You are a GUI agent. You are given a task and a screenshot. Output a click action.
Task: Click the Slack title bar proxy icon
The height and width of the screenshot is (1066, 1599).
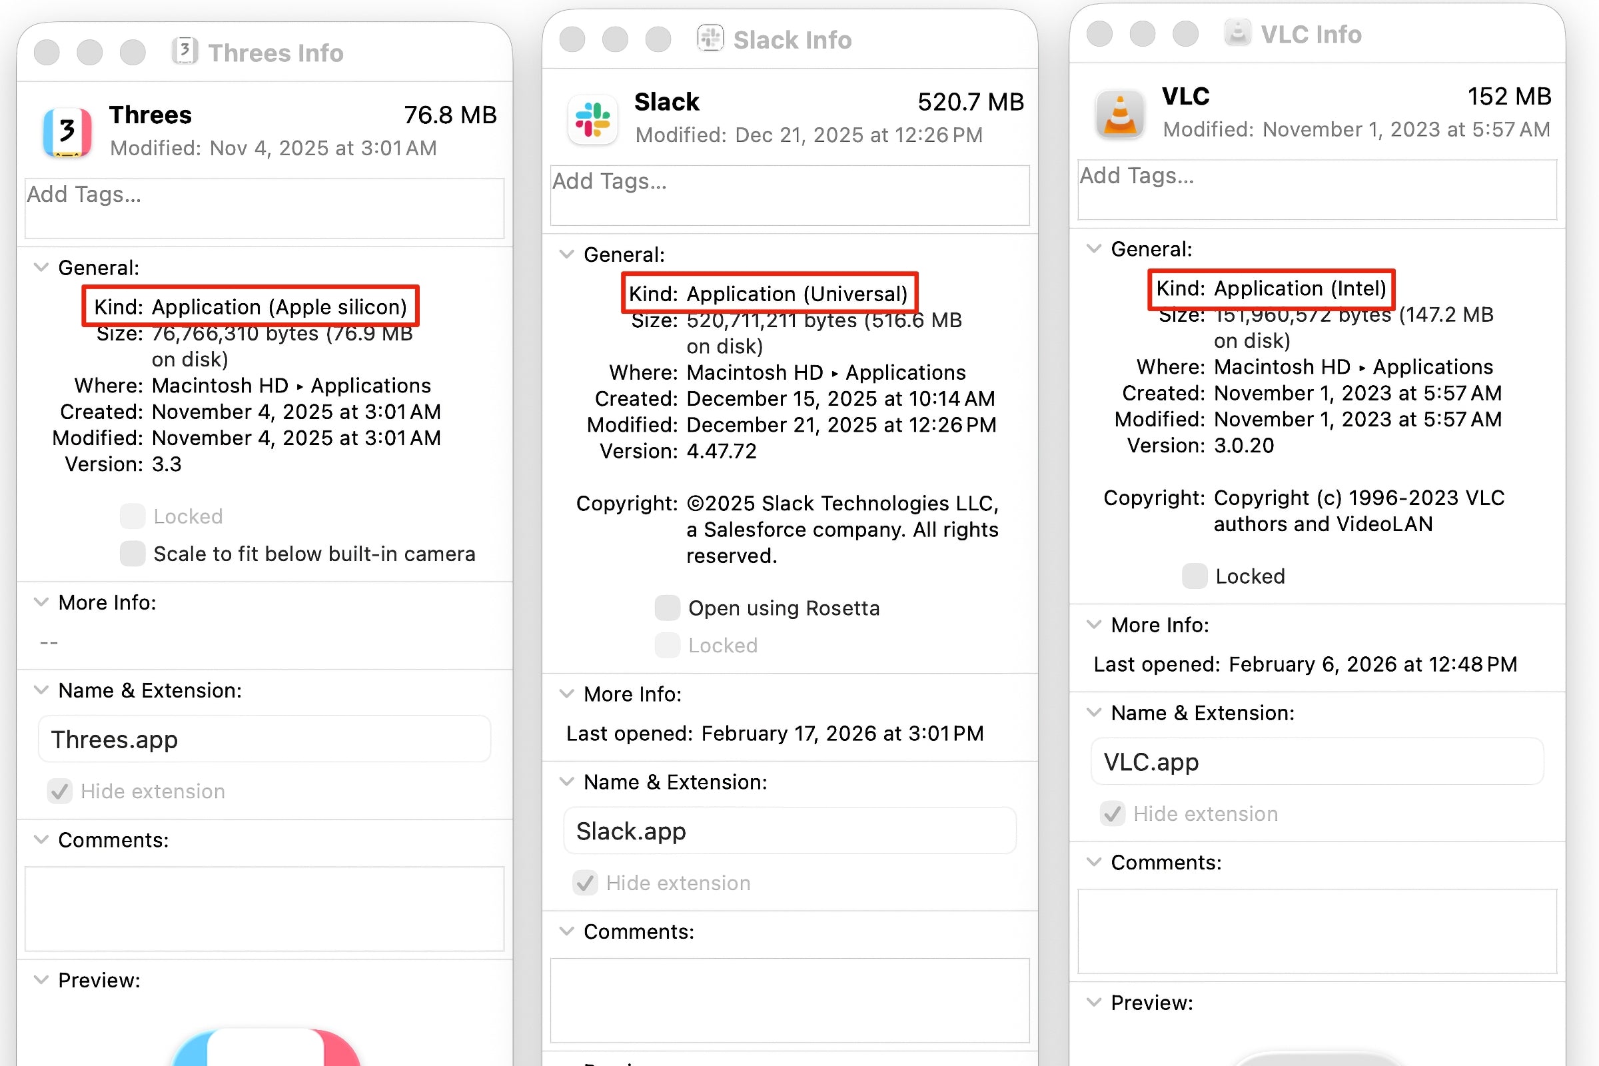click(x=710, y=39)
